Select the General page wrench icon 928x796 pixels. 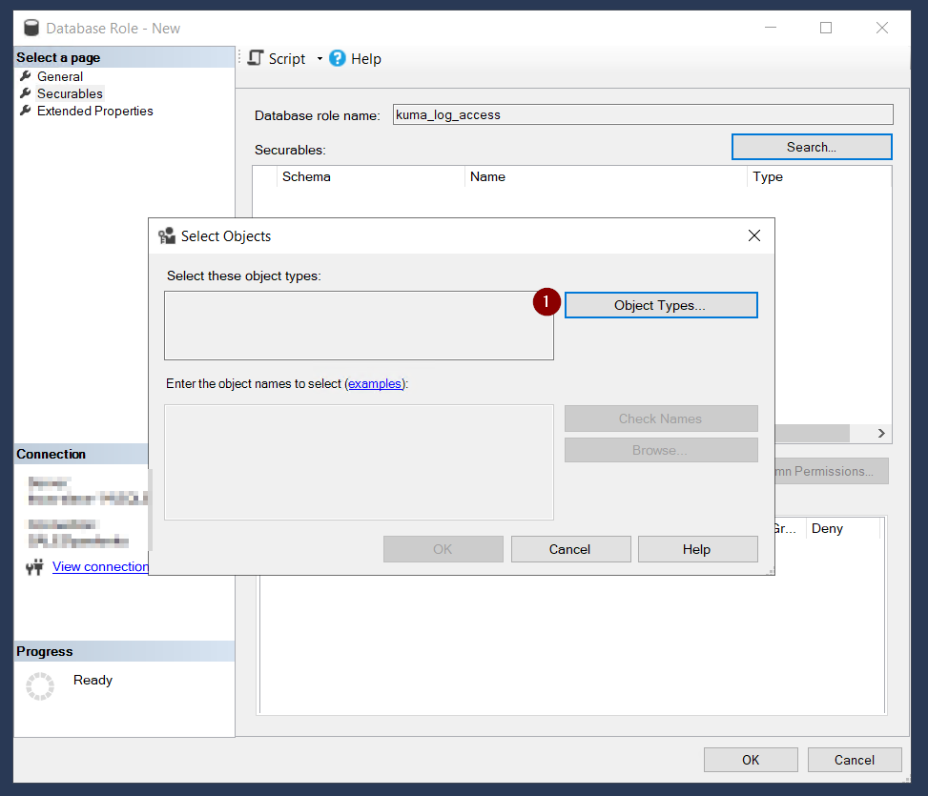(x=26, y=76)
